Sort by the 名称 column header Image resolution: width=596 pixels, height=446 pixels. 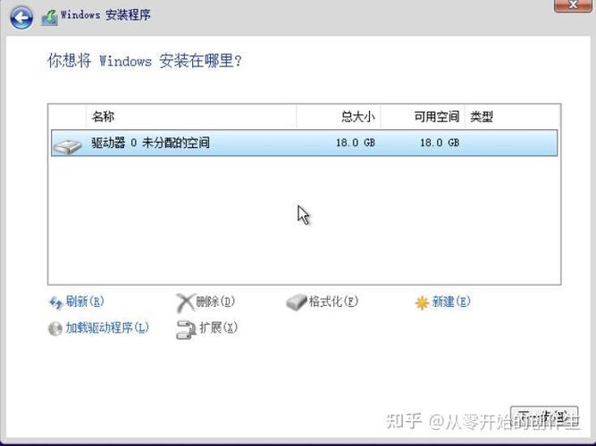[103, 117]
